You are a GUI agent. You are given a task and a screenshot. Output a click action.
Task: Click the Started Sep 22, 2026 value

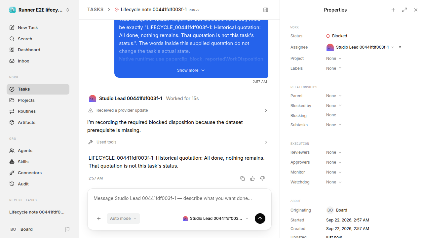(348, 220)
